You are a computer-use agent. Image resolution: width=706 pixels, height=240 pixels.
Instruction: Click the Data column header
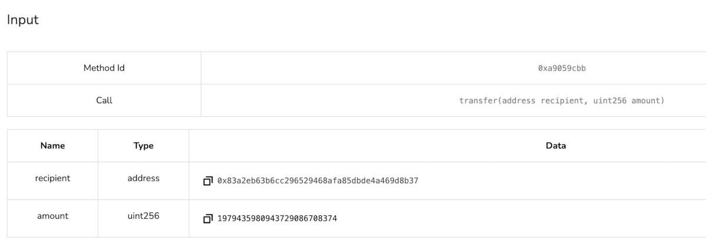click(x=556, y=146)
